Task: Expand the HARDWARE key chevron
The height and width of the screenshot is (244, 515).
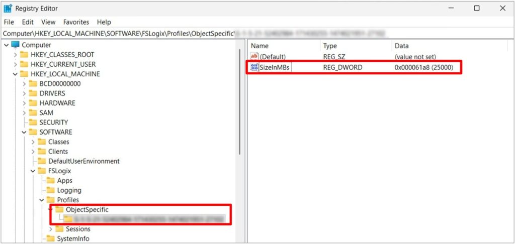Action: pyautogui.click(x=24, y=103)
